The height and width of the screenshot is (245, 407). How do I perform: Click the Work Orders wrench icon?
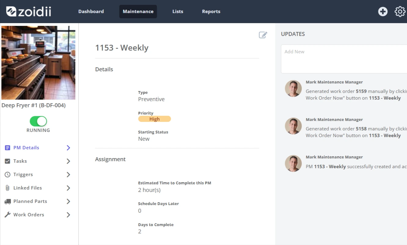8,215
